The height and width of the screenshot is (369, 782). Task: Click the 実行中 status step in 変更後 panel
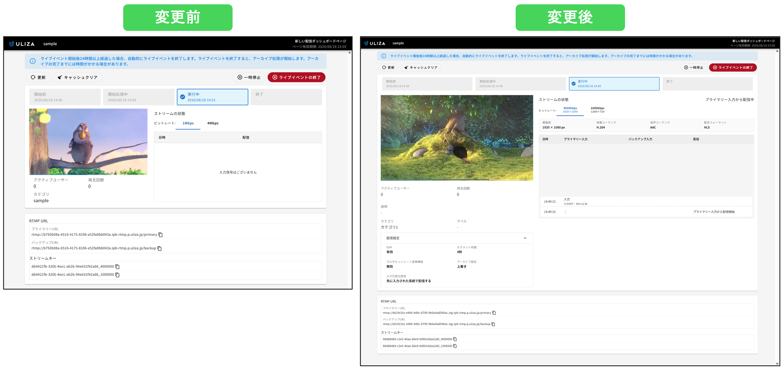point(614,84)
